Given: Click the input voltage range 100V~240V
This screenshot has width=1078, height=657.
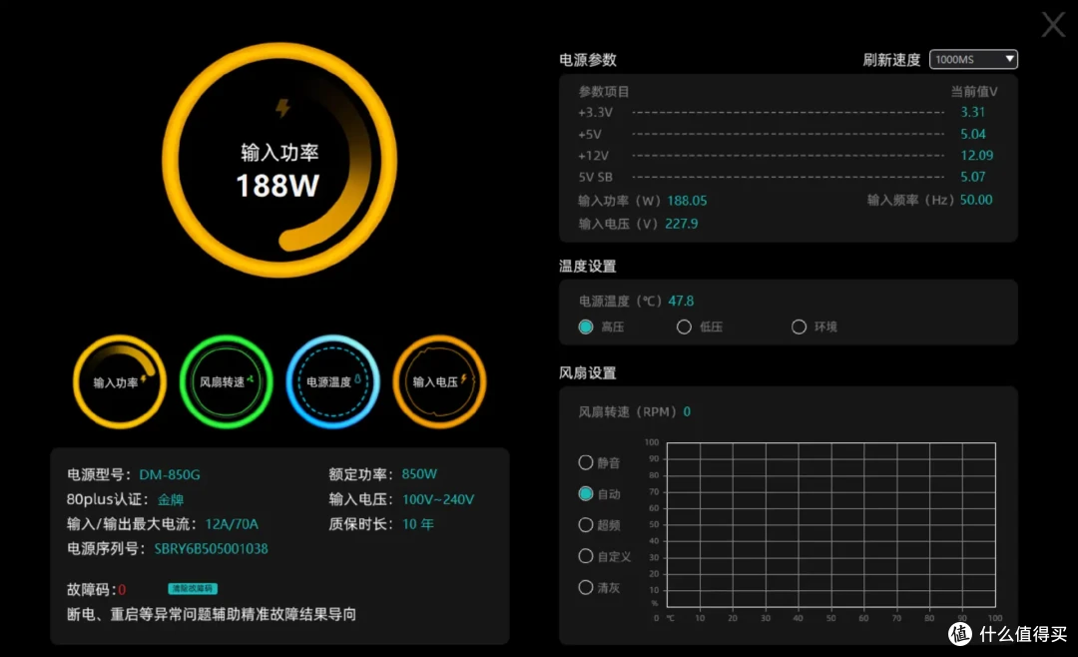Looking at the screenshot, I should 438,499.
